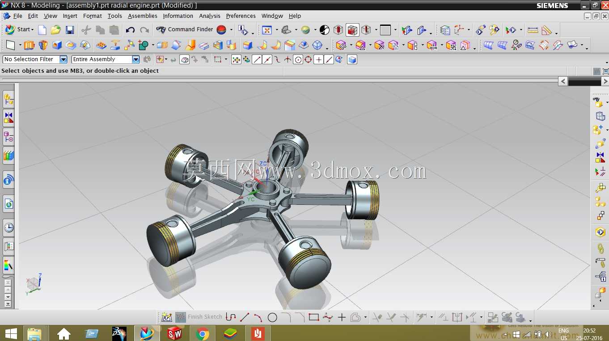Open the Analysis menu
This screenshot has width=609, height=341.
(210, 16)
